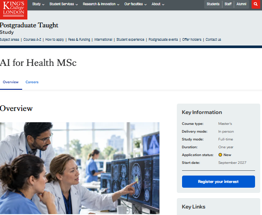
Task: Click the brain scan lab photo
Action: 80,168
